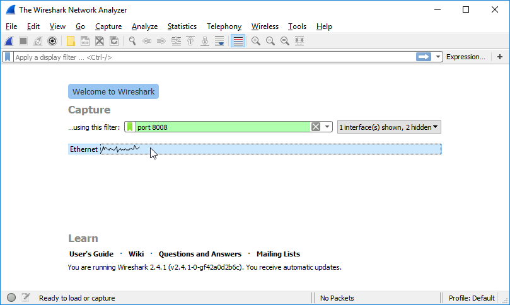Click the restart current capture icon
The image size is (510, 305).
38,41
